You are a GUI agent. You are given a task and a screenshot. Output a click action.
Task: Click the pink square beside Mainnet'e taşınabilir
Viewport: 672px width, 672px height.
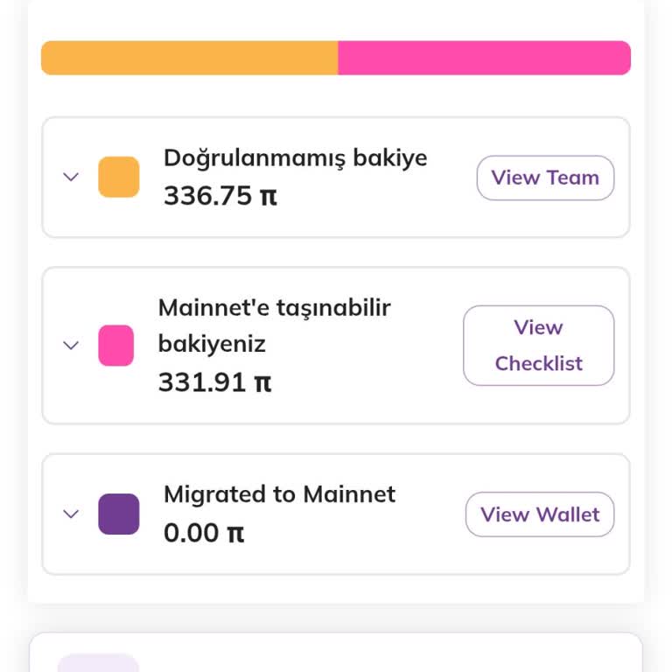coord(116,346)
